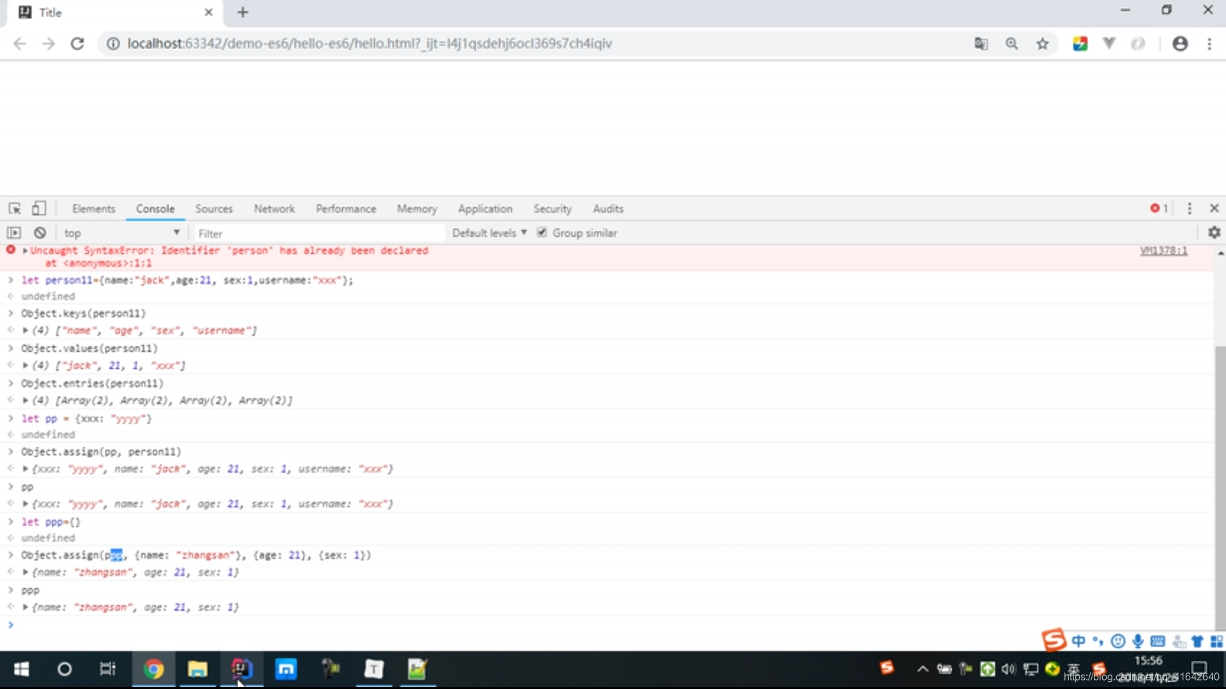Viewport: 1226px width, 689px height.
Task: Select the Console tab
Action: 155,209
